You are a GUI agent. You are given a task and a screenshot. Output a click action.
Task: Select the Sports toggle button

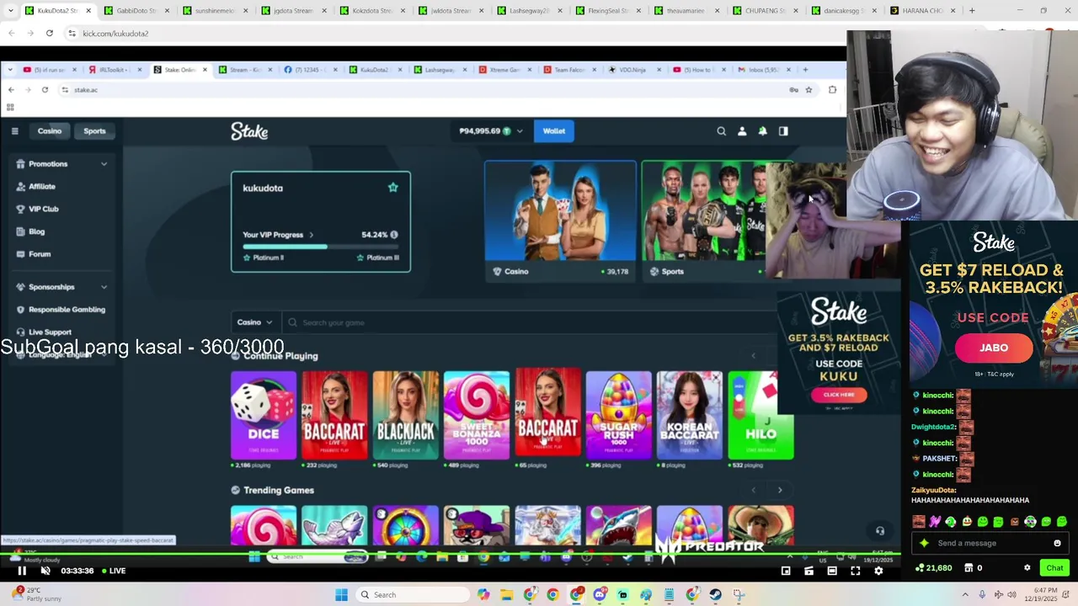click(94, 131)
